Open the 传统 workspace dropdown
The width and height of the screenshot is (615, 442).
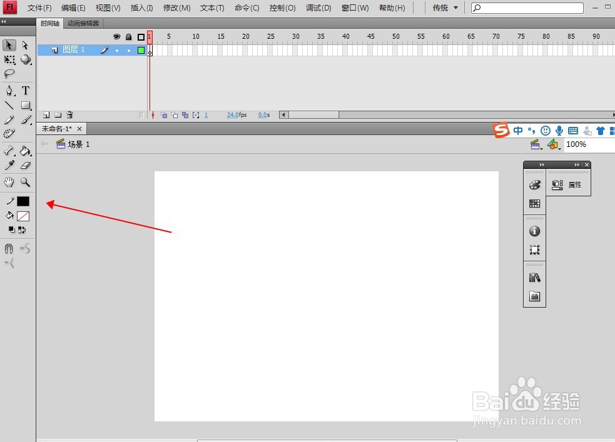point(445,8)
